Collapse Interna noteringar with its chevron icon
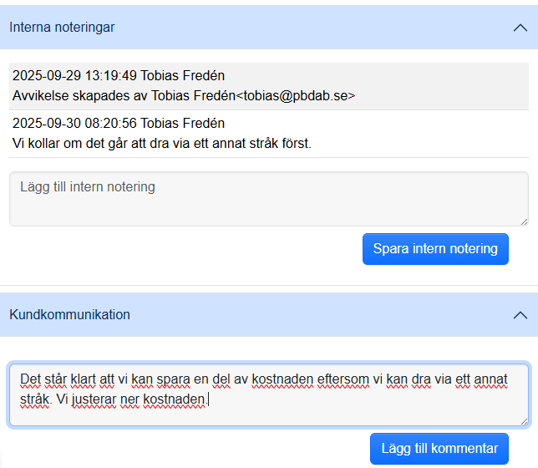Screen dimensions: 538x468 coord(520,28)
